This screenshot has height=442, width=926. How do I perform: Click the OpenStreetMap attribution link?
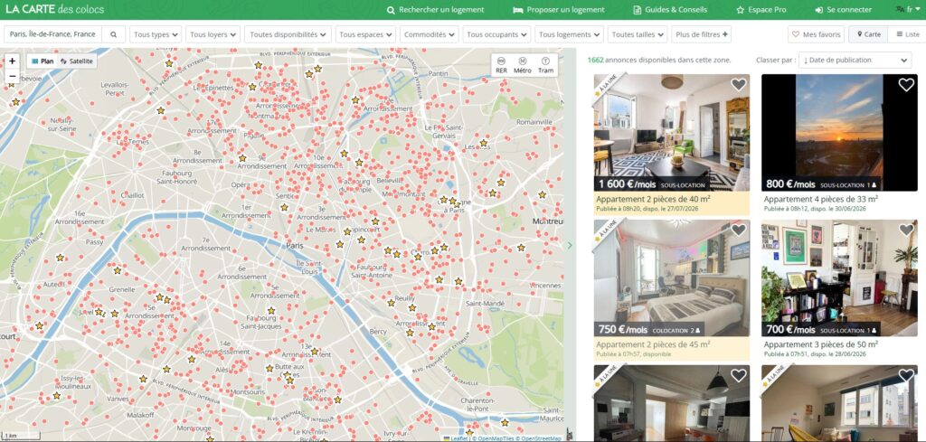(x=540, y=438)
